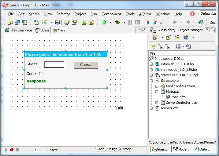Click the New Items toolbar icon
The width and height of the screenshot is (219, 156).
pos(36,22)
